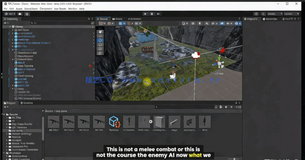Toggle the Hierarchy panel lock icon
The width and height of the screenshot is (305, 160).
click(x=89, y=19)
